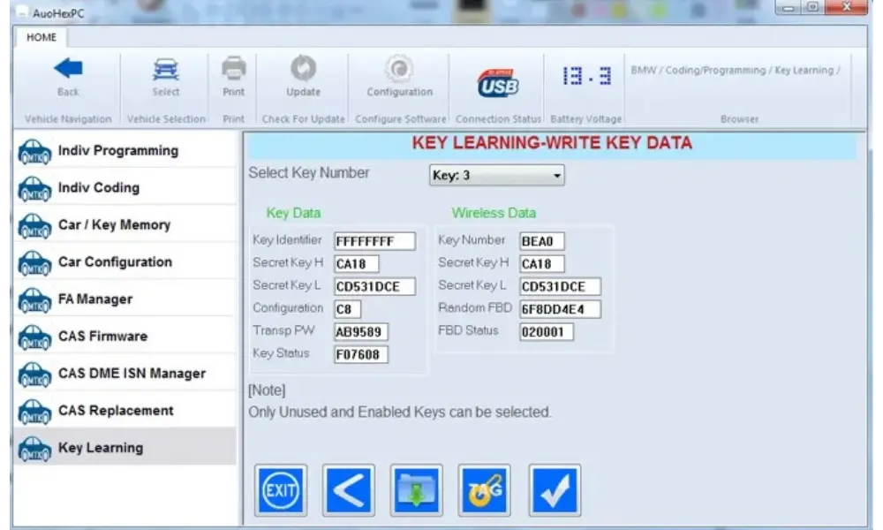Go to previous step arrow button
The height and width of the screenshot is (530, 883).
[349, 490]
